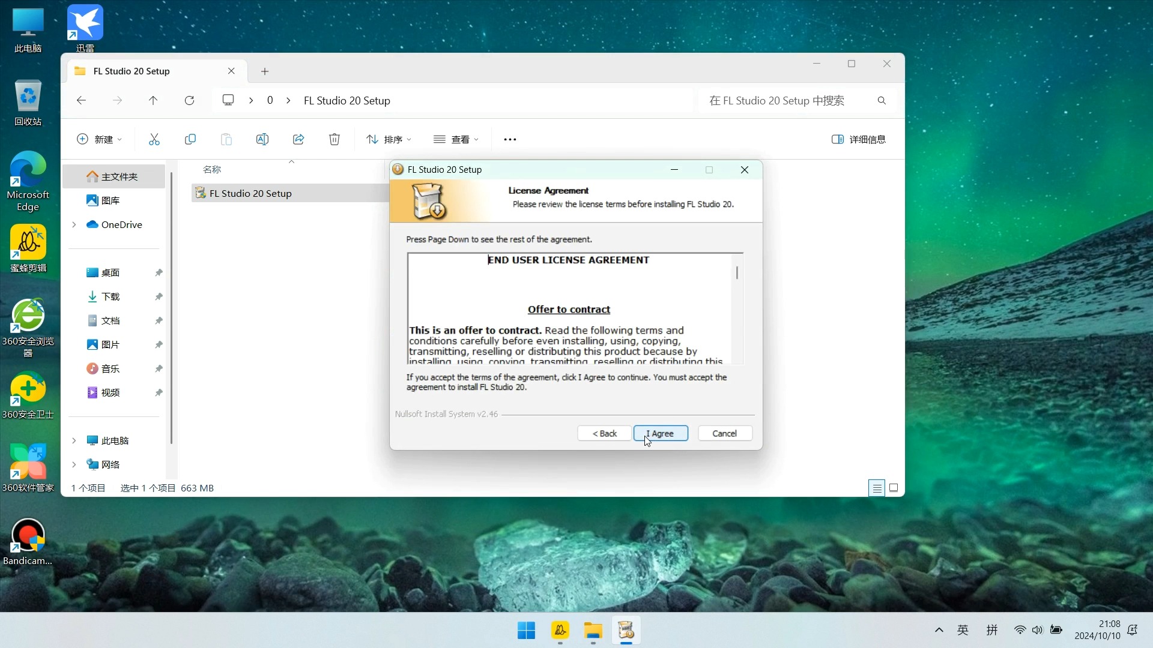Click the Rename icon in Explorer toolbar
This screenshot has width=1153, height=648.
[262, 139]
